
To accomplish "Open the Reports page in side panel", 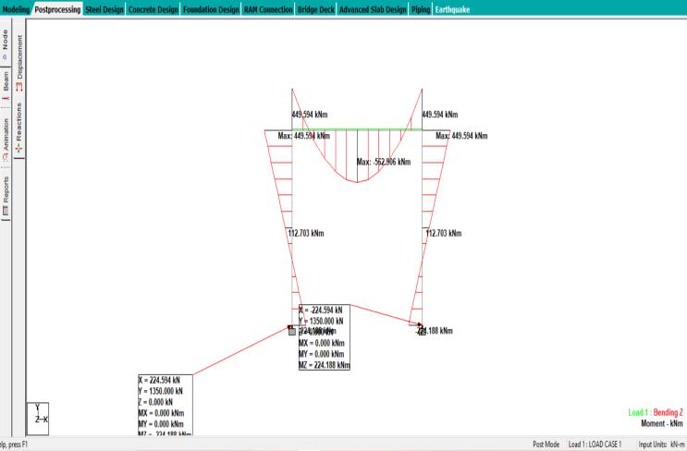I will pyautogui.click(x=6, y=196).
